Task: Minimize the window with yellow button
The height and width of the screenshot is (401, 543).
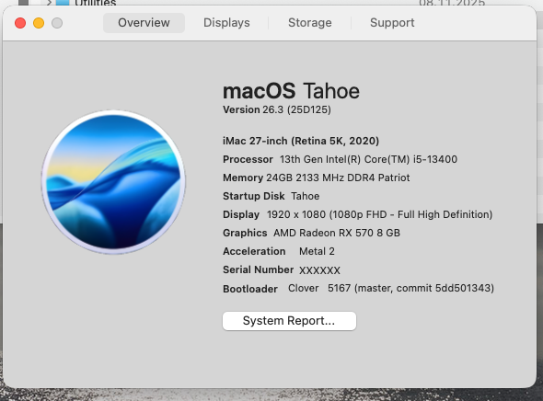Action: 39,23
